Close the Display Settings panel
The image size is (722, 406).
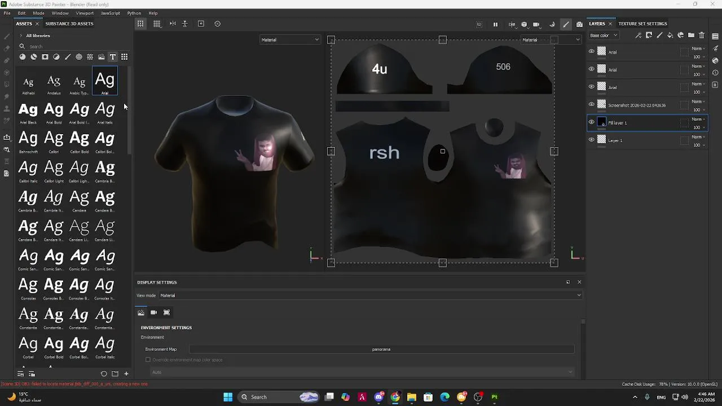click(579, 282)
